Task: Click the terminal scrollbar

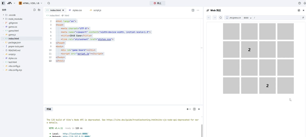Action: (x=202, y=131)
